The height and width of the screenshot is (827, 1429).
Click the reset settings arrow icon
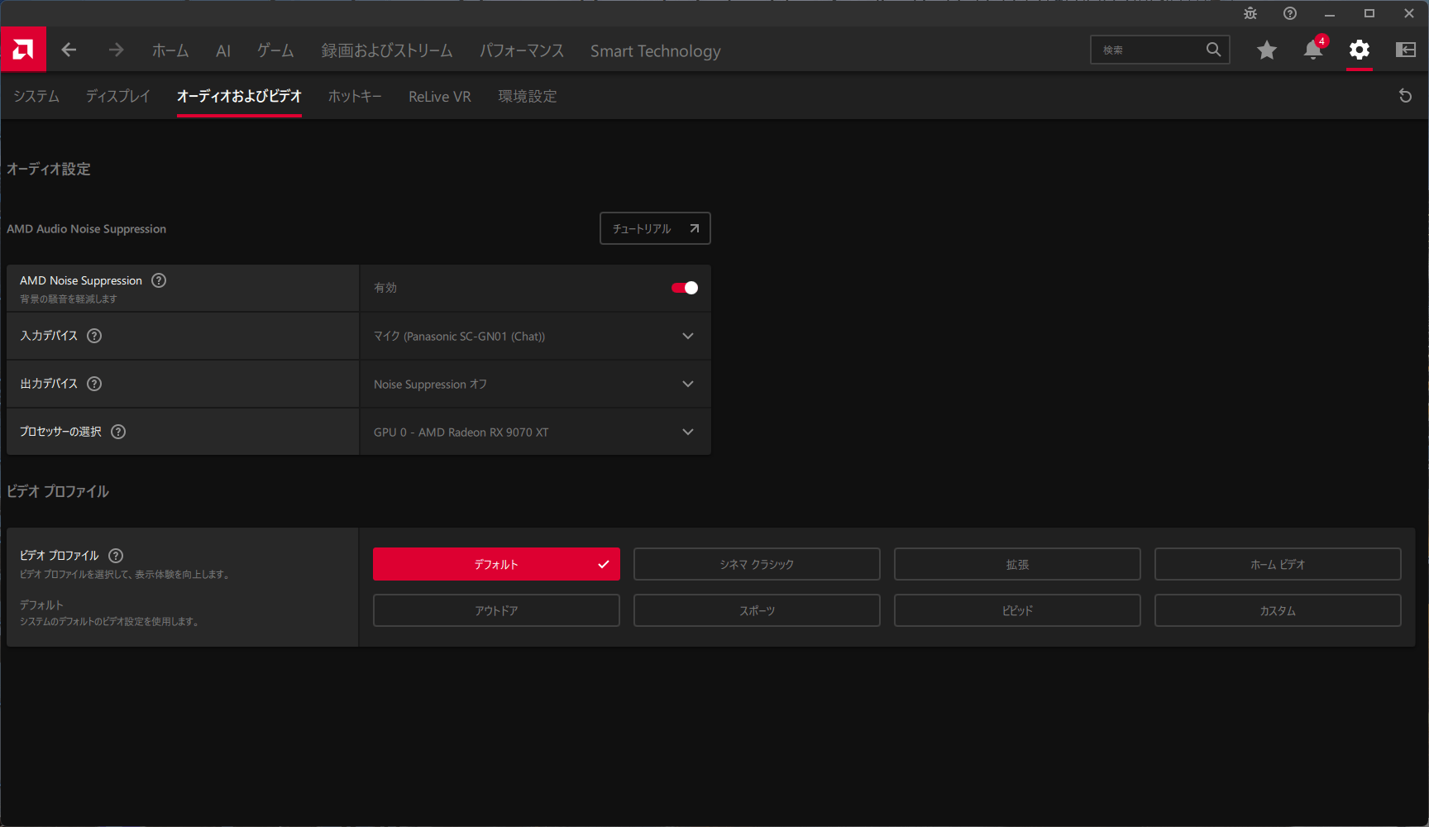pos(1404,96)
